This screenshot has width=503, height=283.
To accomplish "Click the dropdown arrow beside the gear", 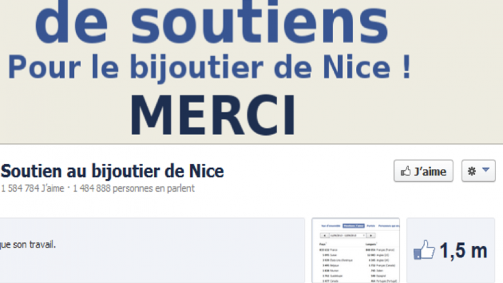I will (486, 170).
